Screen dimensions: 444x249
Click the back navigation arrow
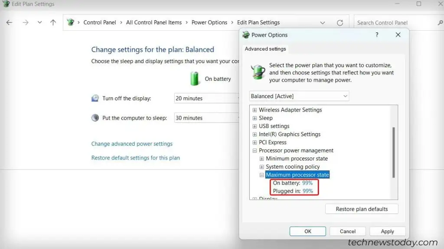coord(9,22)
